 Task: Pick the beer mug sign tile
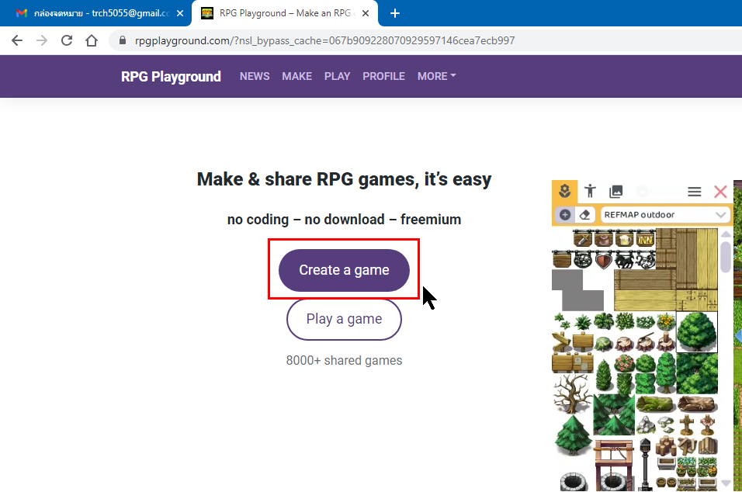pos(624,238)
